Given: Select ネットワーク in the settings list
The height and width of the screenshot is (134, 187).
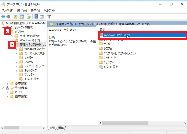Looking at the screenshot, I should (110, 58).
